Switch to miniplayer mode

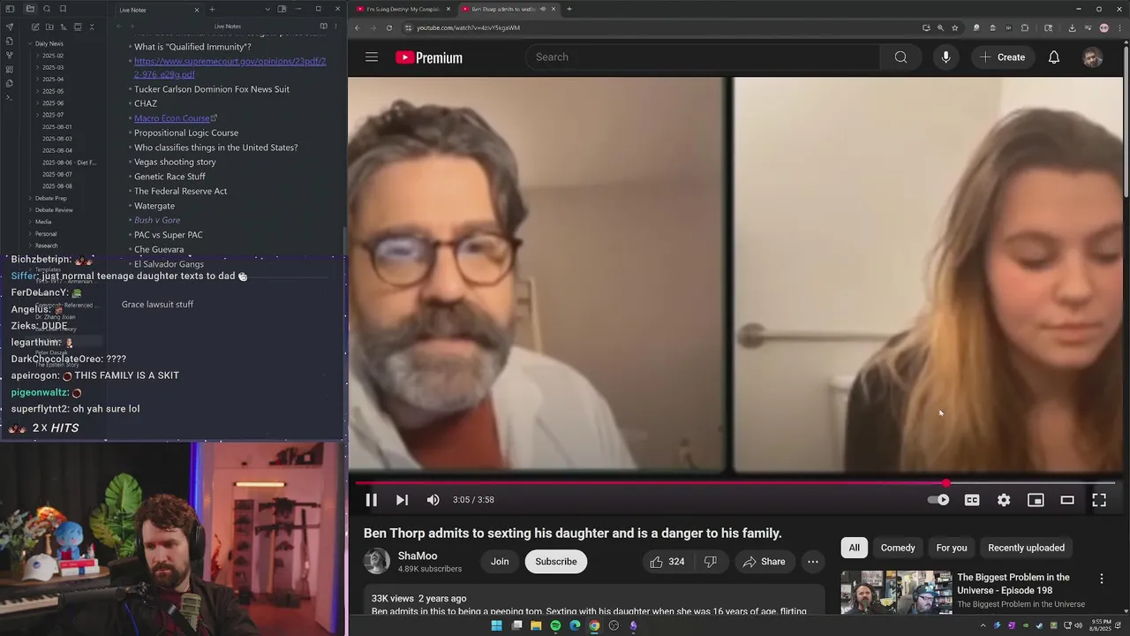[1036, 500]
